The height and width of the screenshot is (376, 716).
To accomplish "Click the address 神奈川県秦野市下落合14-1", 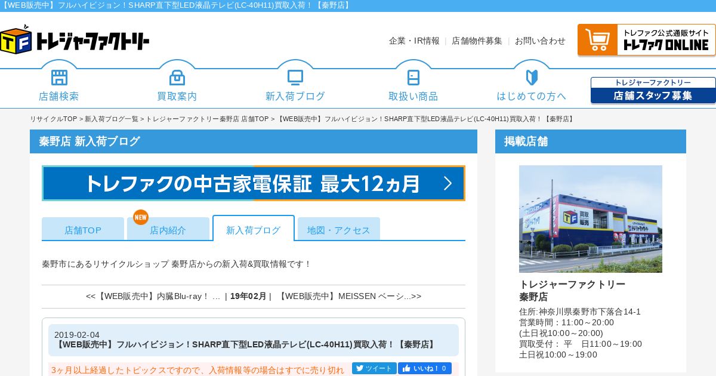I will click(x=580, y=312).
